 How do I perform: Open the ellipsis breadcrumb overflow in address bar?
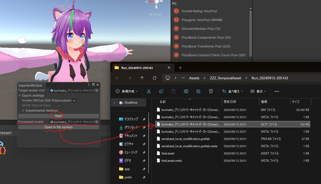[x=183, y=78]
